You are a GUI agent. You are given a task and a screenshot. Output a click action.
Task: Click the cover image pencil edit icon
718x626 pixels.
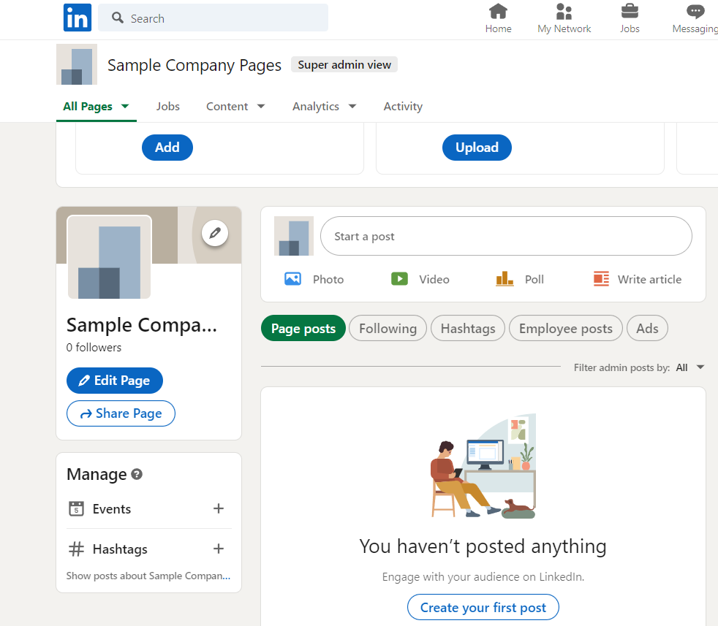coord(215,233)
